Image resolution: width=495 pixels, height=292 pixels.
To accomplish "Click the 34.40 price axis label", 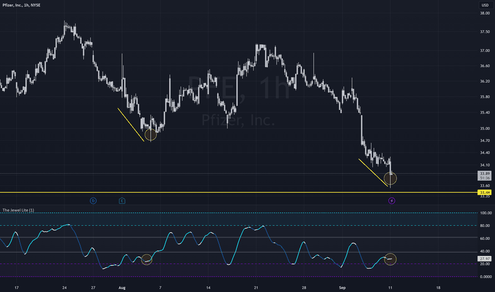I will (x=485, y=153).
